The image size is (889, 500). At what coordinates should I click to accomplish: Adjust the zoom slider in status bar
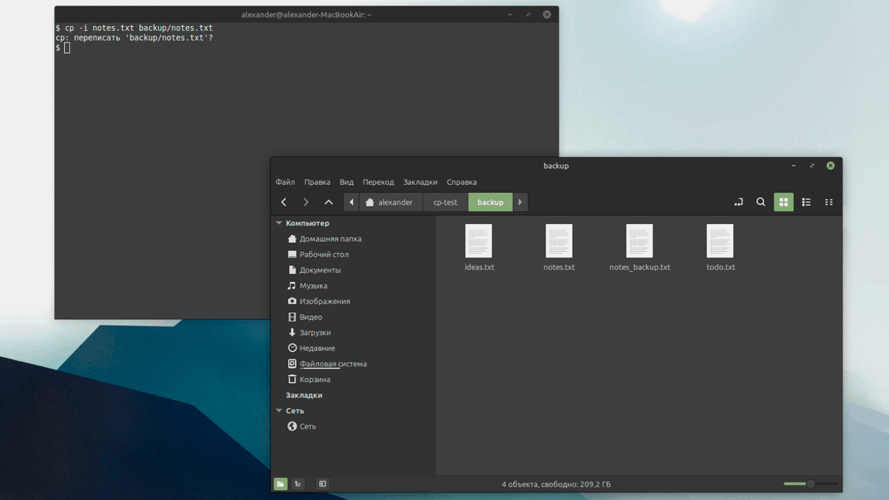[x=810, y=484]
